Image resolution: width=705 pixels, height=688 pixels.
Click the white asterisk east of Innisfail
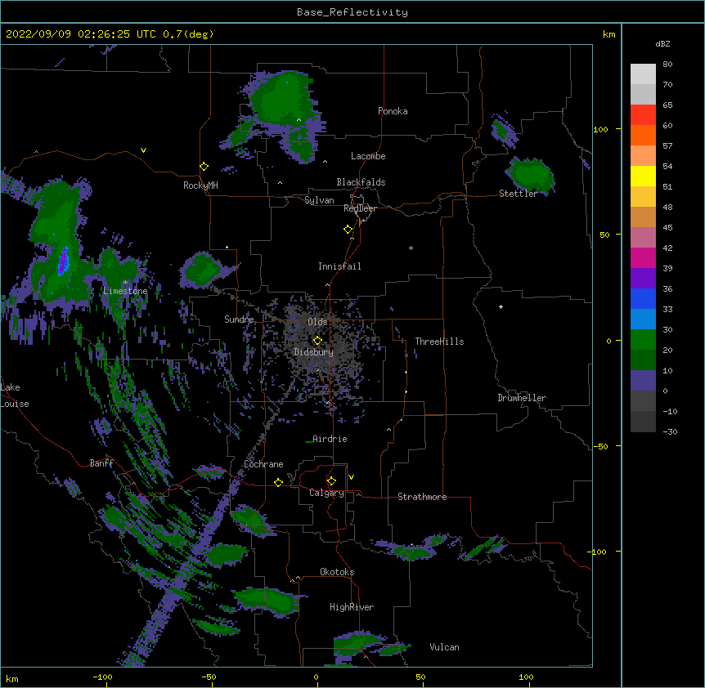tap(411, 248)
